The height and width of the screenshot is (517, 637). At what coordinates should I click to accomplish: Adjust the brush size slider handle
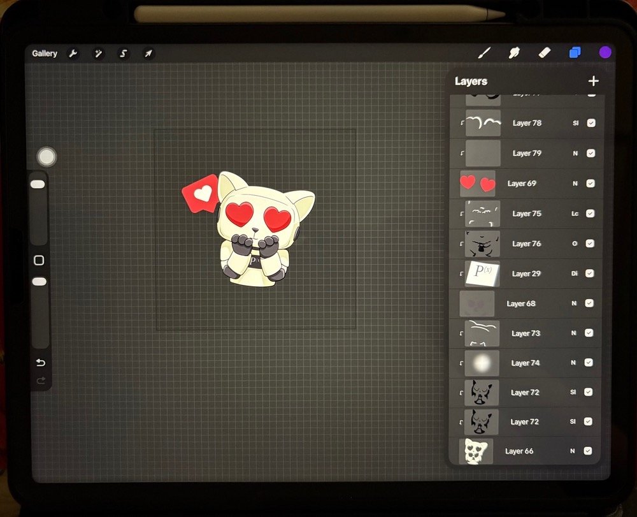click(x=38, y=184)
